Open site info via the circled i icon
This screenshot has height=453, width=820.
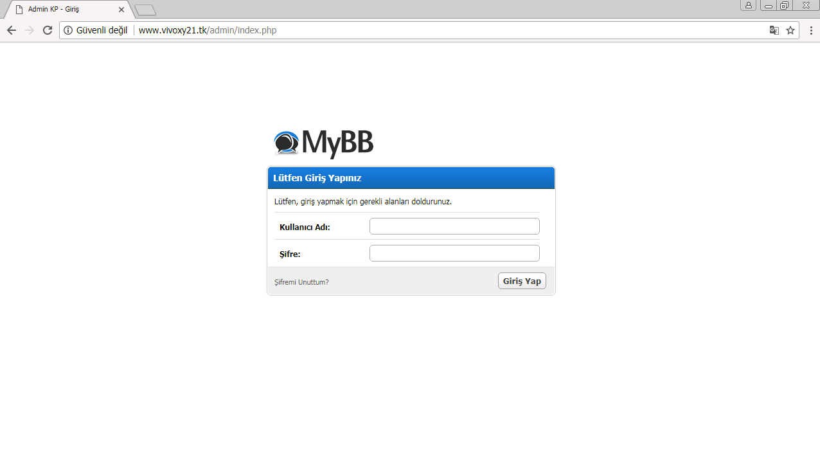pyautogui.click(x=68, y=30)
